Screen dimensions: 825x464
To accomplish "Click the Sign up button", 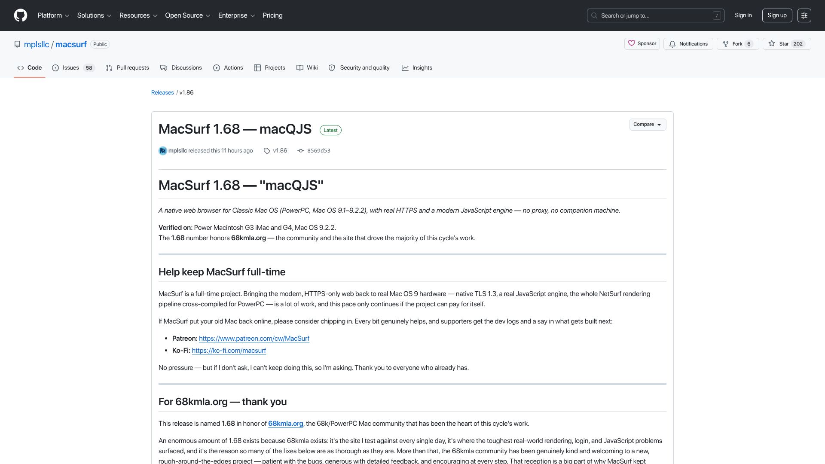I will 777,15.
